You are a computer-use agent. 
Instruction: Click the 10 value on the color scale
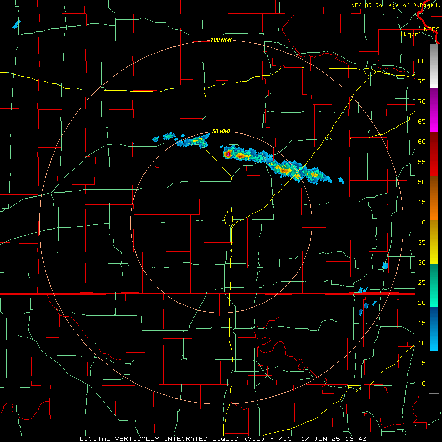click(x=422, y=343)
